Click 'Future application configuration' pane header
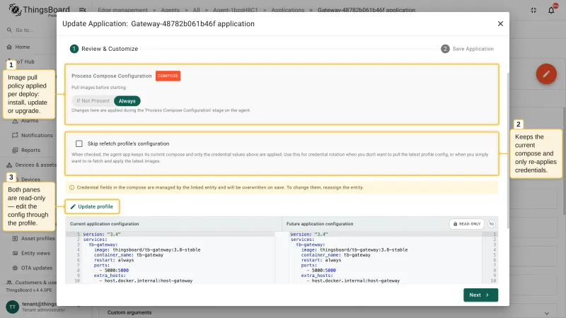The image size is (566, 318). [320, 224]
